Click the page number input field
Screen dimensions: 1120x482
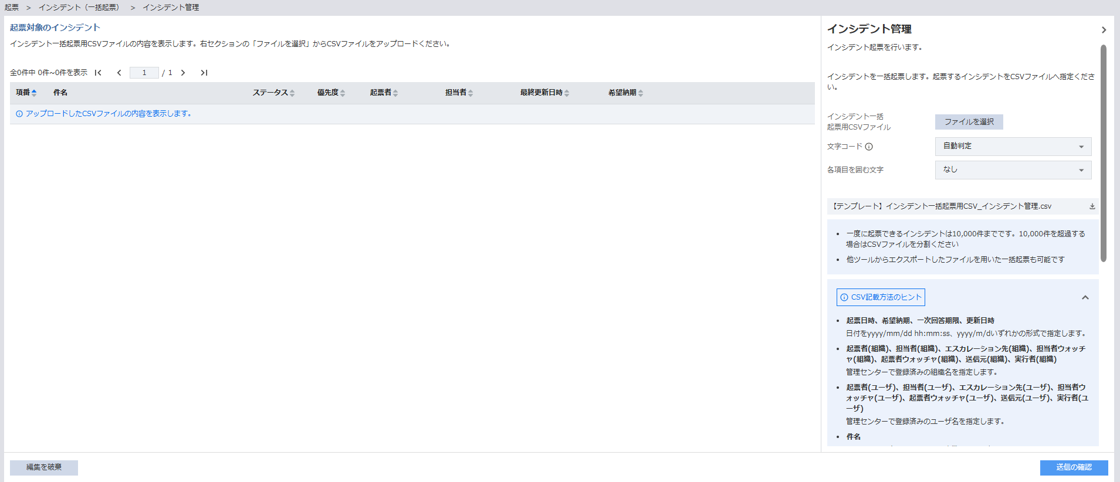[x=144, y=73]
